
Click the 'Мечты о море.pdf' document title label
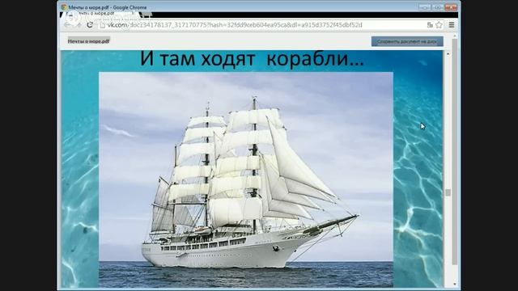88,41
